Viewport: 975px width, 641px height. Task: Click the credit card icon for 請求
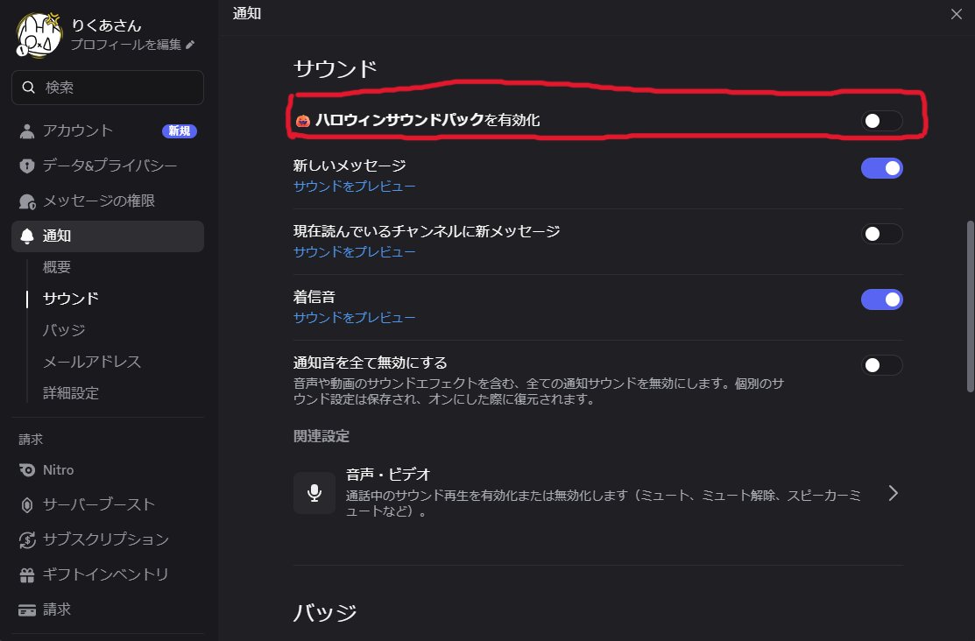27,610
